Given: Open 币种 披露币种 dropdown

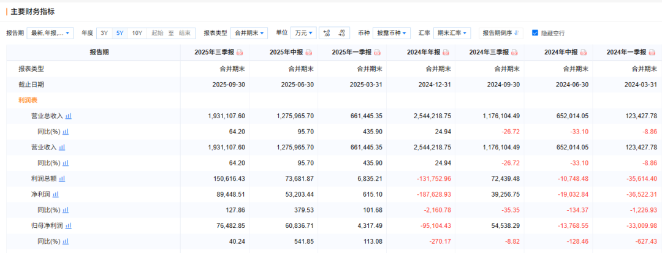Looking at the screenshot, I should point(391,33).
